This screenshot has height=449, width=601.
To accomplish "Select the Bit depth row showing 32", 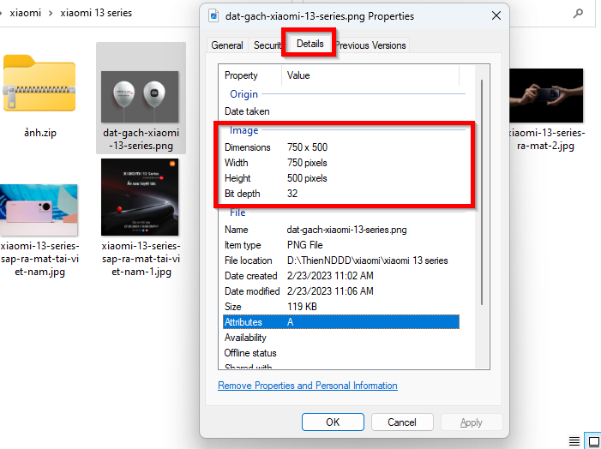I will 341,194.
